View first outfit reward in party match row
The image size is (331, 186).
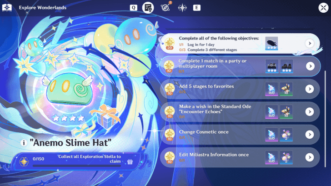point(272,66)
